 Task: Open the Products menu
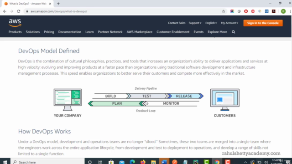pyautogui.click(x=15, y=32)
